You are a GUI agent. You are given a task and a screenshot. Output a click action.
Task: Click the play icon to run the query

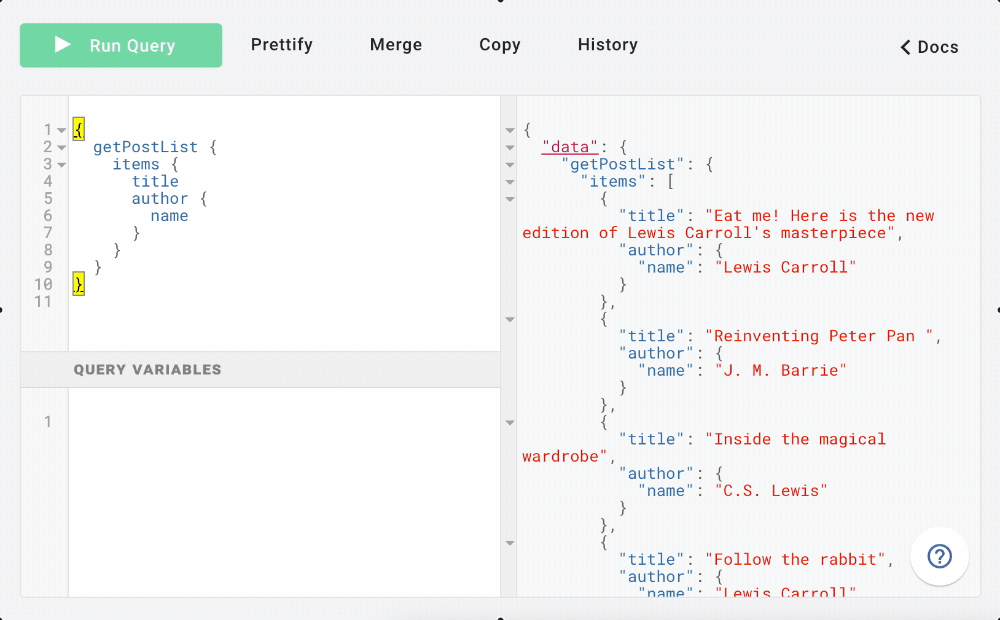(61, 45)
